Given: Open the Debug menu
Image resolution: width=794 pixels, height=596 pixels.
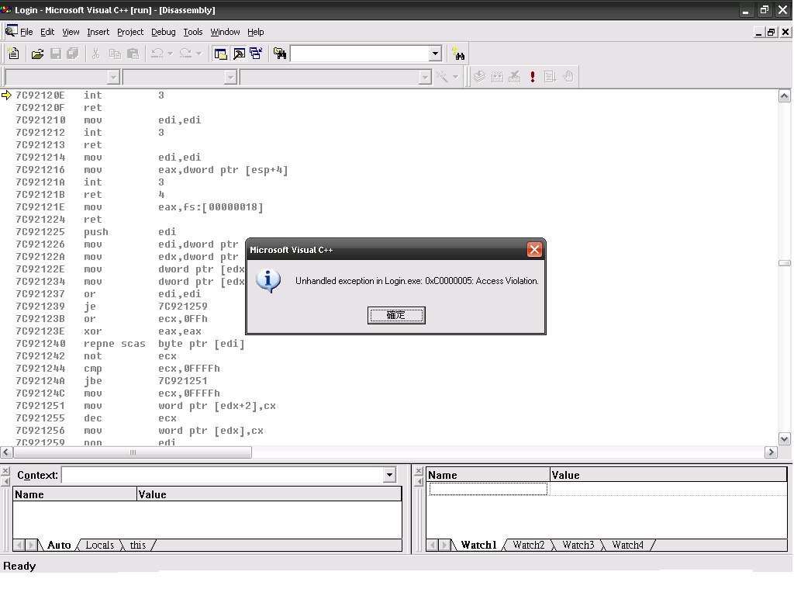Looking at the screenshot, I should (163, 32).
